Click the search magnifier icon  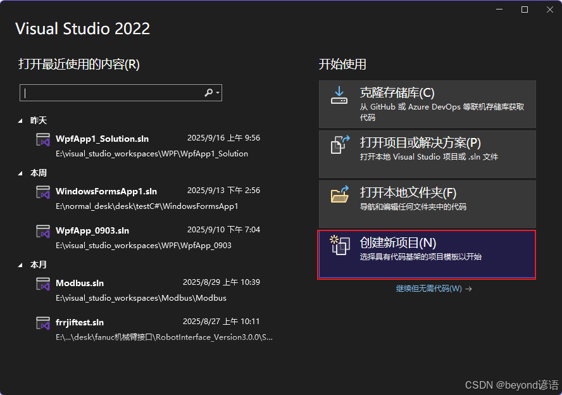point(208,93)
